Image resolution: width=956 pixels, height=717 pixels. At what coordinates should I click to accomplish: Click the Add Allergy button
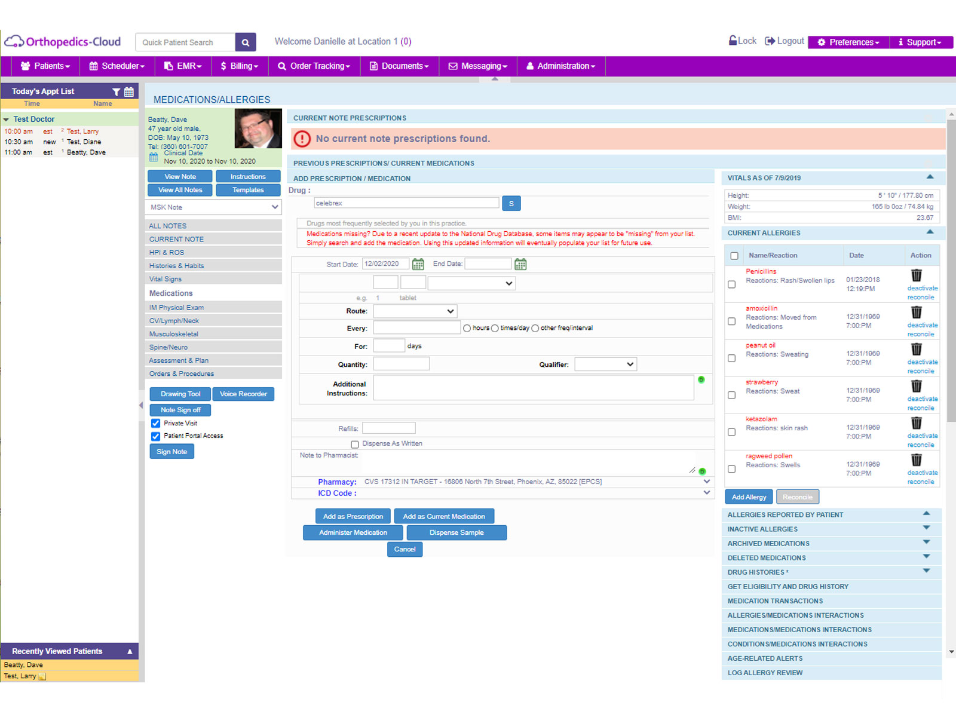749,497
